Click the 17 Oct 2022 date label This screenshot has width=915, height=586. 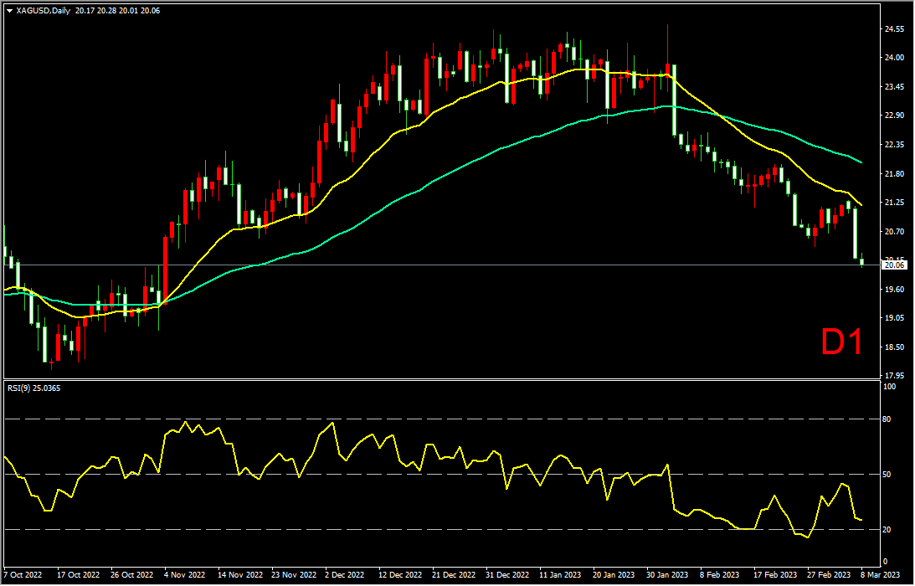tap(76, 574)
